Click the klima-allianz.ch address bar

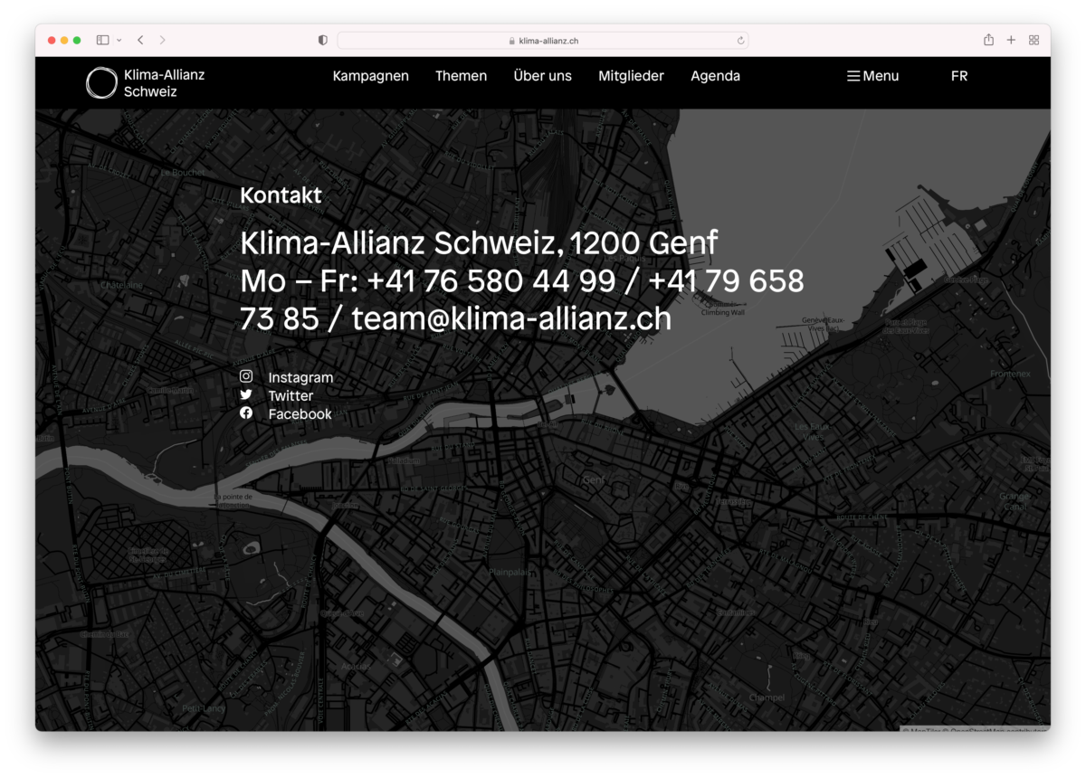[x=543, y=41]
